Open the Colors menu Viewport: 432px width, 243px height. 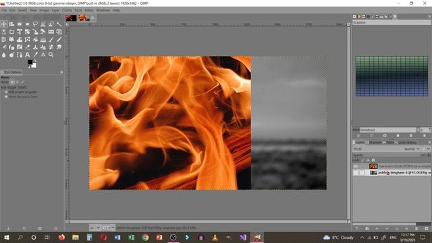[67, 10]
